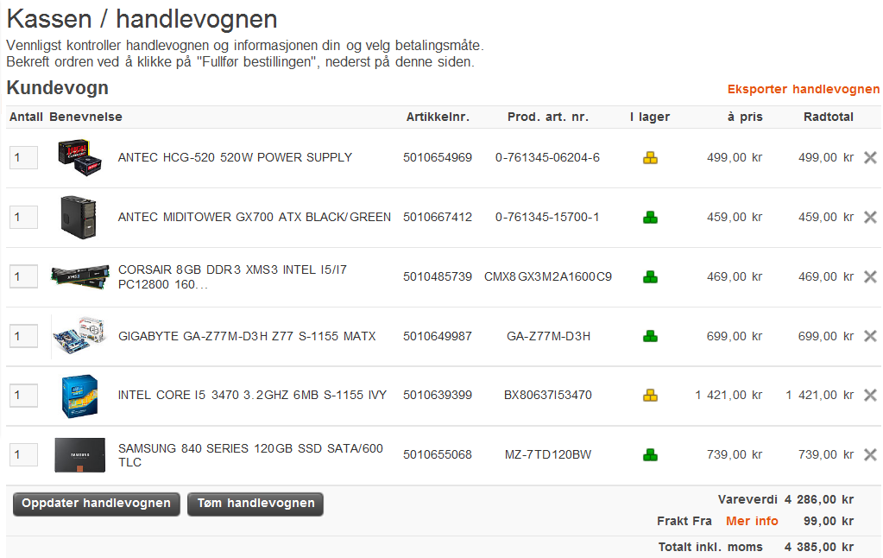883x558 pixels.
Task: Click stock status icon for INTEL CORE I5
Action: point(651,395)
